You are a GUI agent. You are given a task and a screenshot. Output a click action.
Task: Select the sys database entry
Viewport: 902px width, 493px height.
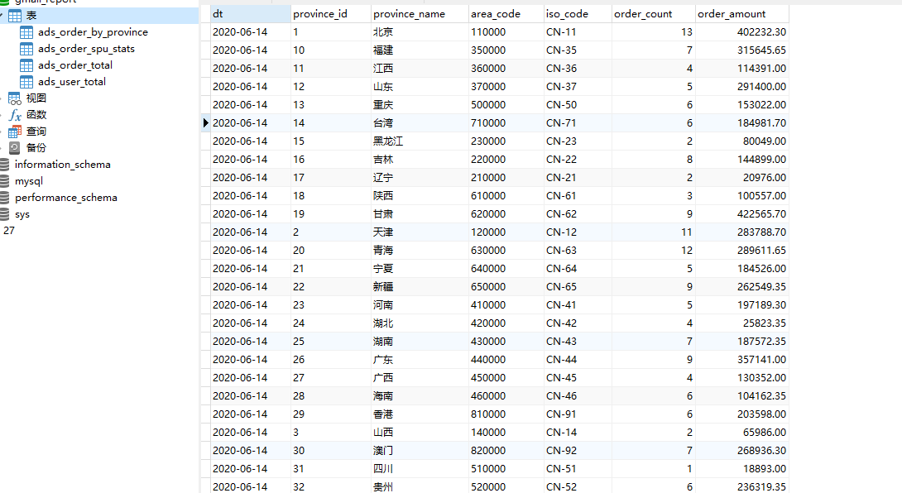[22, 214]
